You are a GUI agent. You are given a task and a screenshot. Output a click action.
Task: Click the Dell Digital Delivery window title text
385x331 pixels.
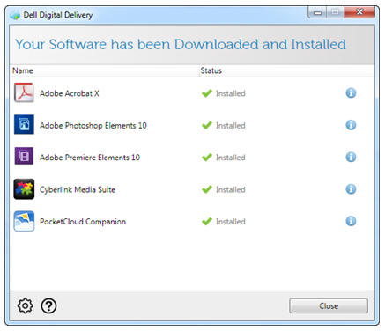pos(58,15)
